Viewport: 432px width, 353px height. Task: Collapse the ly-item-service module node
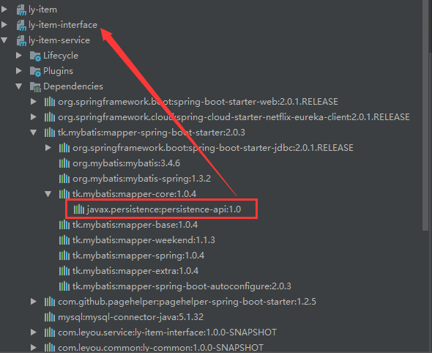4,40
